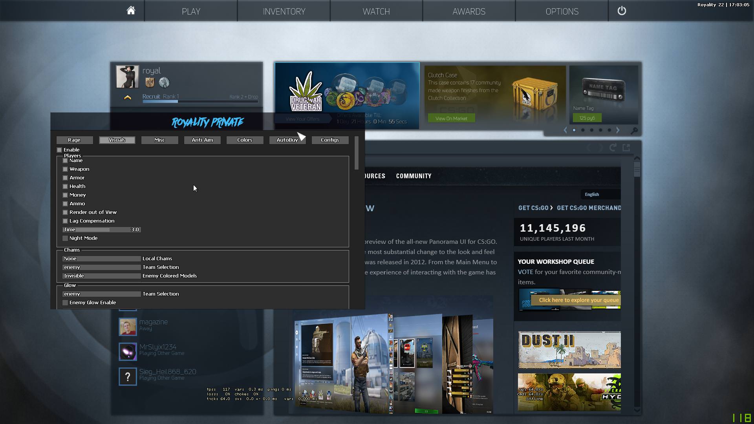754x424 pixels.
Task: Open blog in external browser icon
Action: pos(626,148)
